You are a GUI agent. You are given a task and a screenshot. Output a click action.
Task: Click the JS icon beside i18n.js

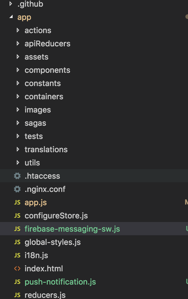click(x=17, y=255)
